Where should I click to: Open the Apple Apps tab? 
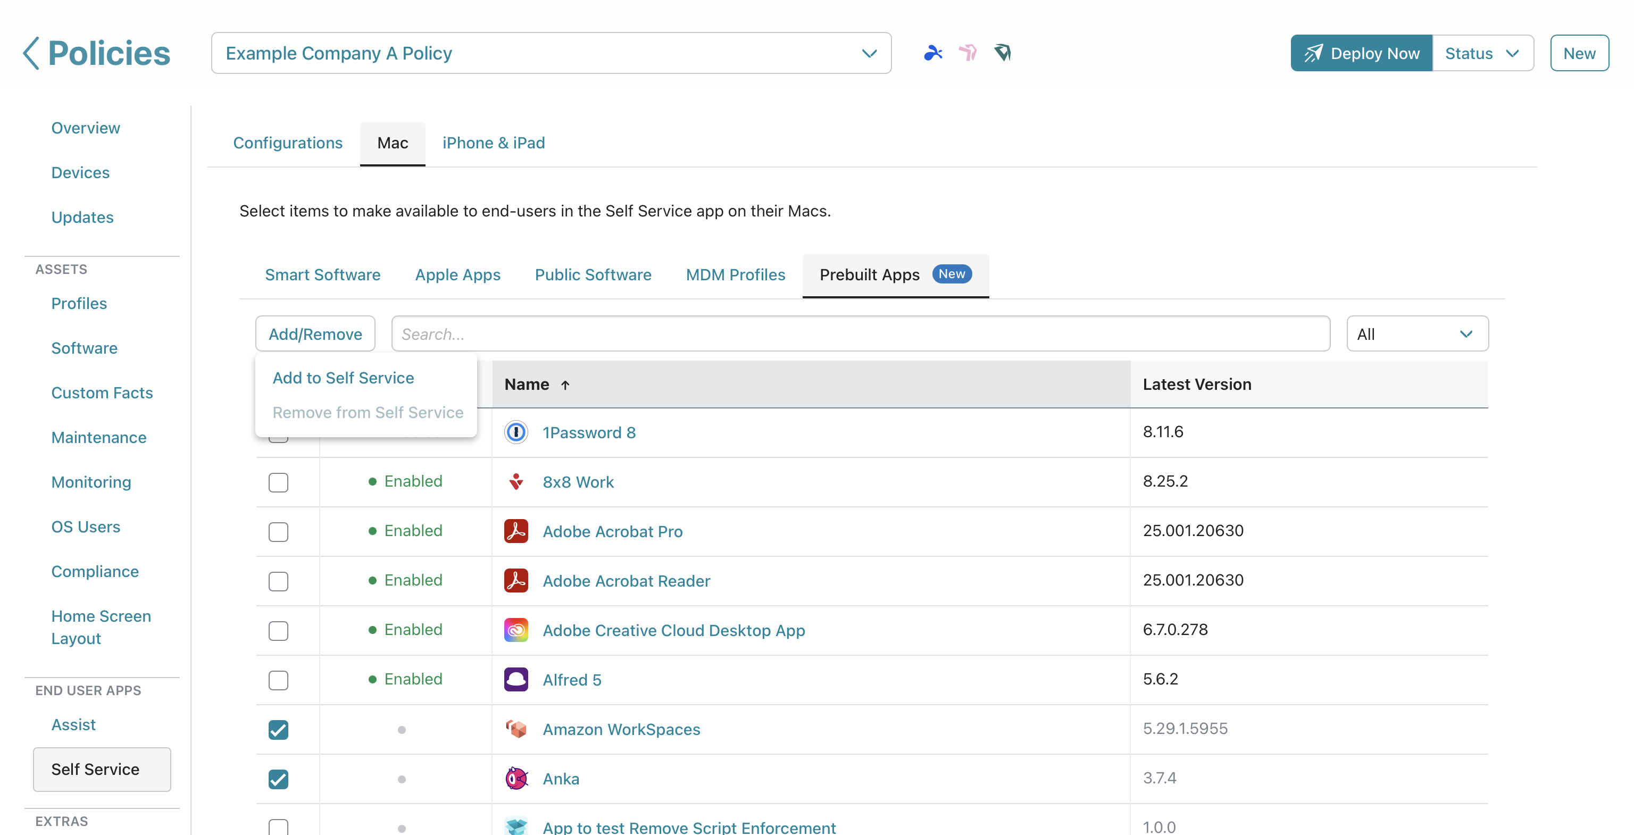[457, 275]
